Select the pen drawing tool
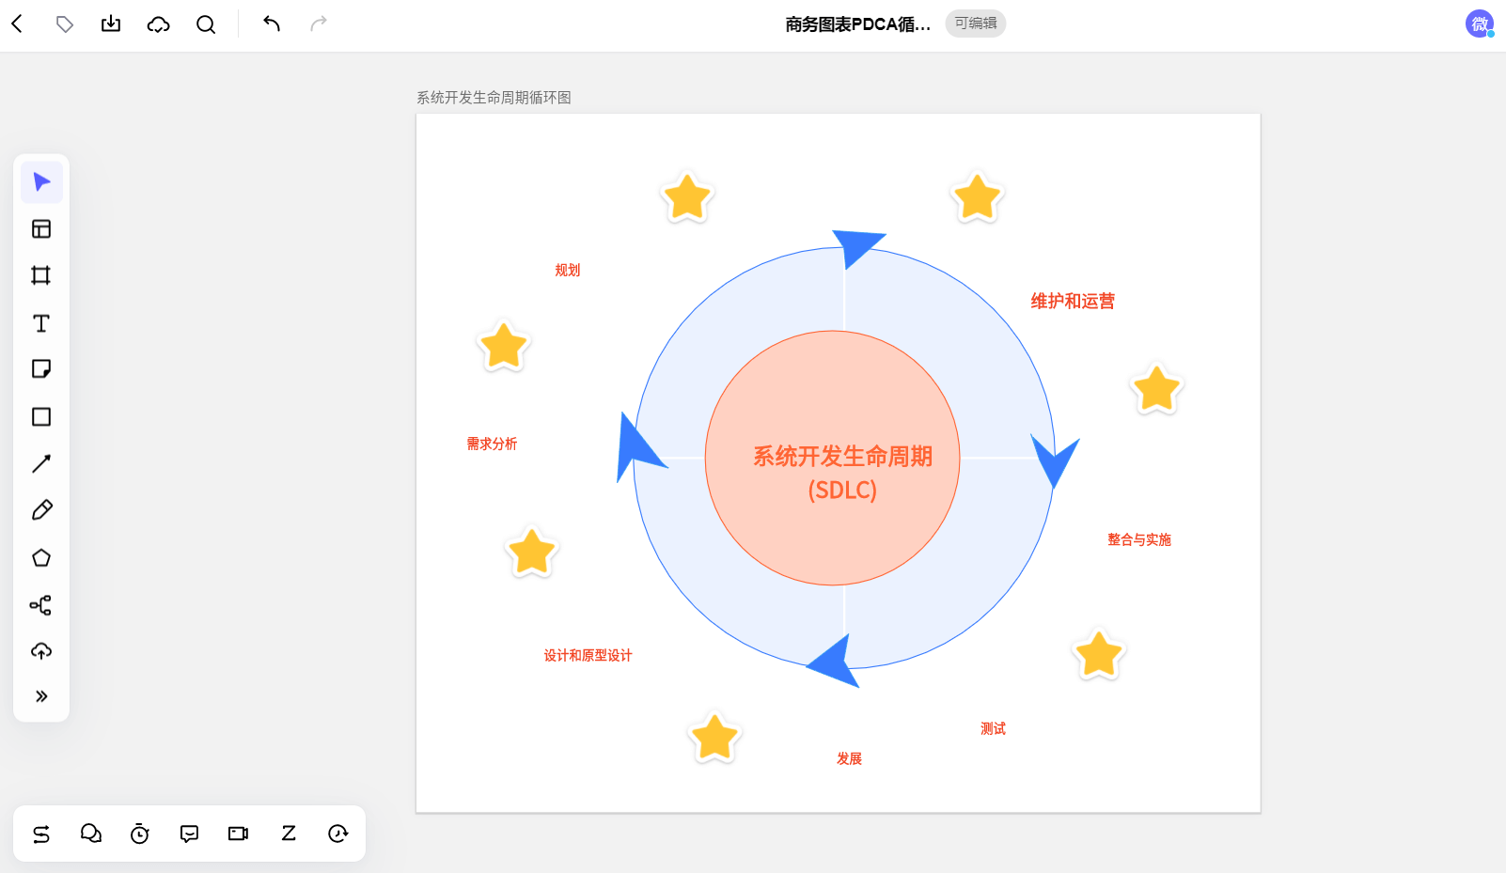This screenshot has width=1506, height=873. pos(41,510)
